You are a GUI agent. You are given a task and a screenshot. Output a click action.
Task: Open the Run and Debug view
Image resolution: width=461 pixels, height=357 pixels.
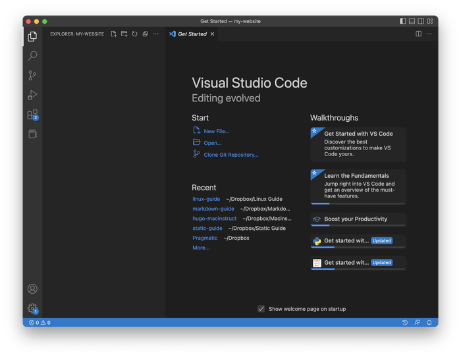pyautogui.click(x=32, y=95)
